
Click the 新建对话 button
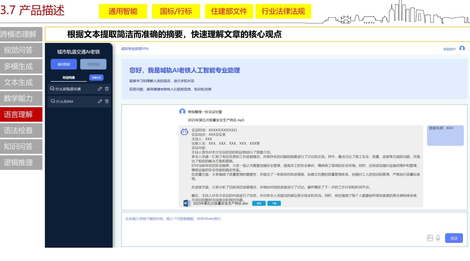pyautogui.click(x=96, y=78)
